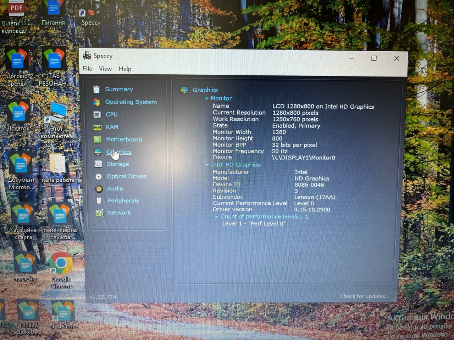Click the 'Level 1 - Perf Level 0' row

pos(254,224)
